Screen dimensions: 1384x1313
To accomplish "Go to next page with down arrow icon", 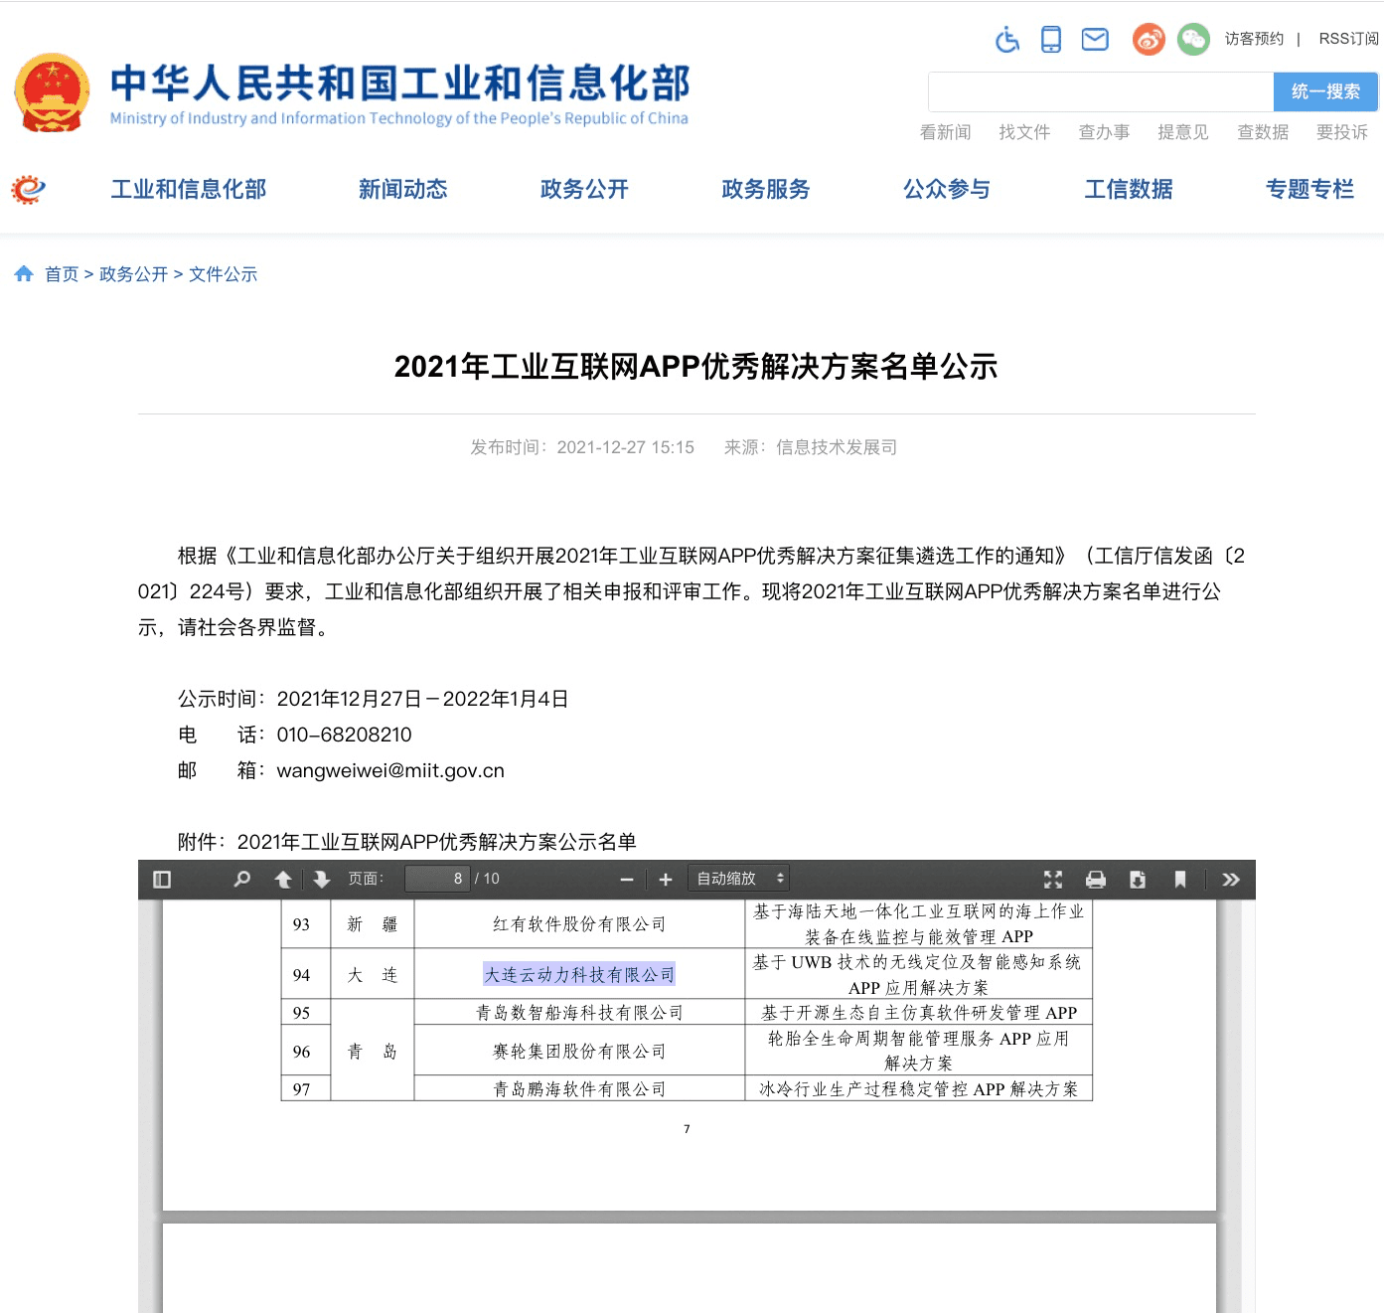I will 320,879.
